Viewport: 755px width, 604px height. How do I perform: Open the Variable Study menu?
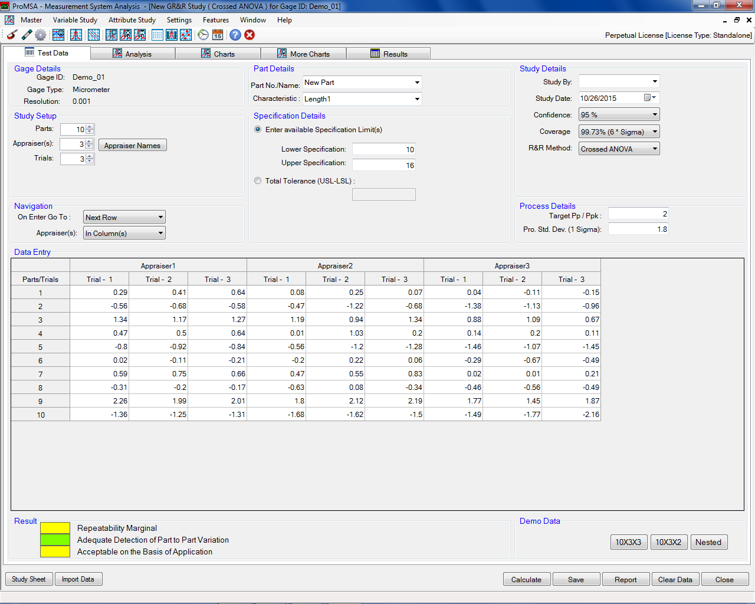point(75,19)
